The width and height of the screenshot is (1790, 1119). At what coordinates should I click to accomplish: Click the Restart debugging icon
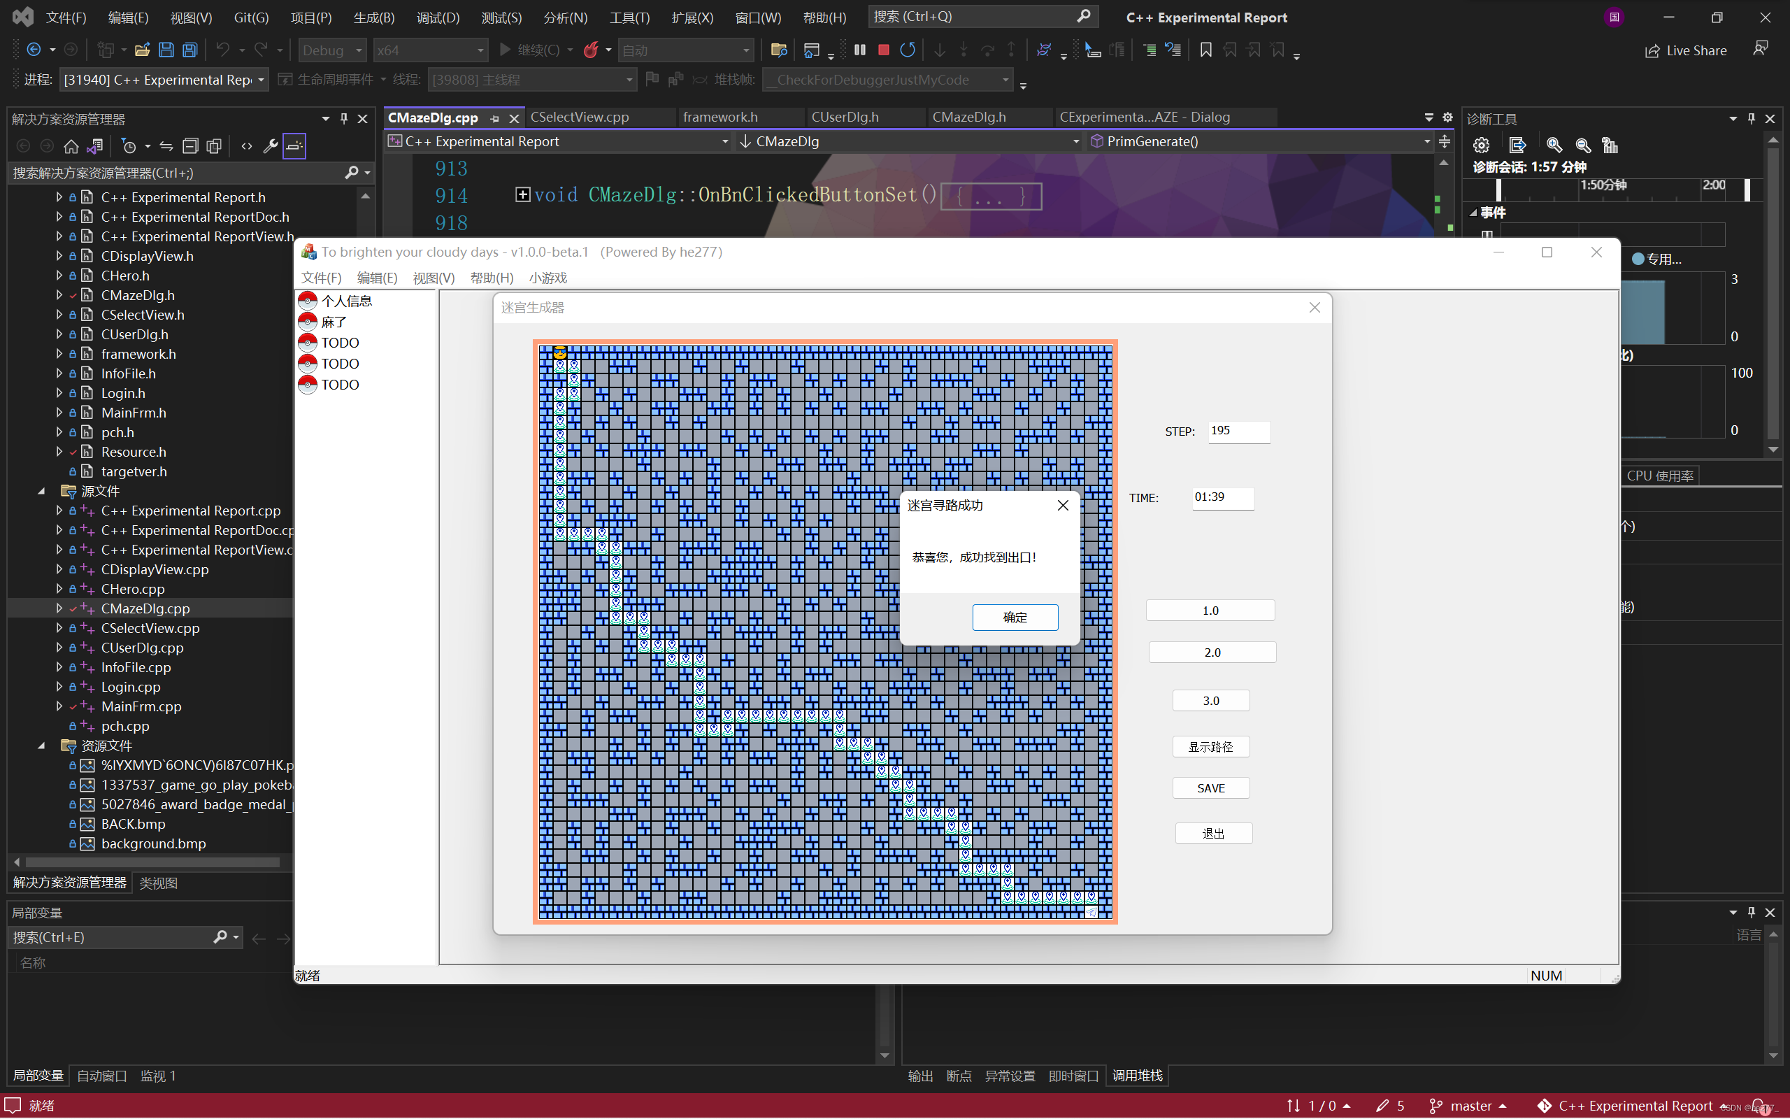[908, 50]
